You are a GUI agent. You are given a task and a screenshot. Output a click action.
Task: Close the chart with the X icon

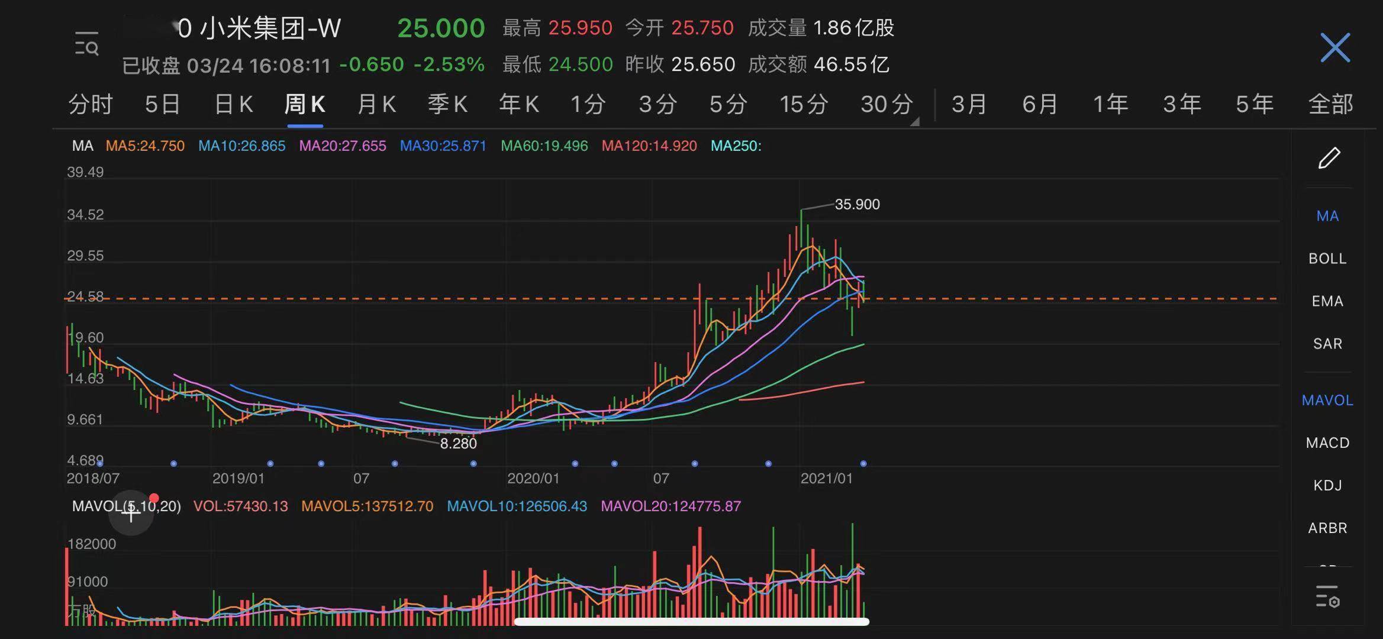tap(1335, 47)
